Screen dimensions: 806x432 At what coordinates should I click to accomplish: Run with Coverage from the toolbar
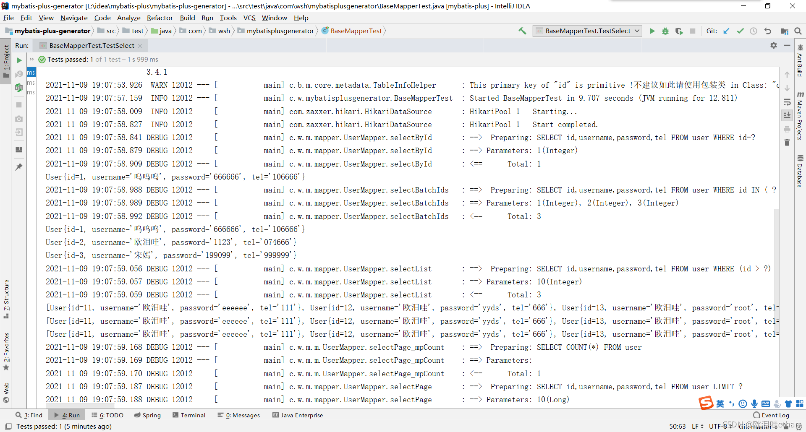(x=679, y=31)
